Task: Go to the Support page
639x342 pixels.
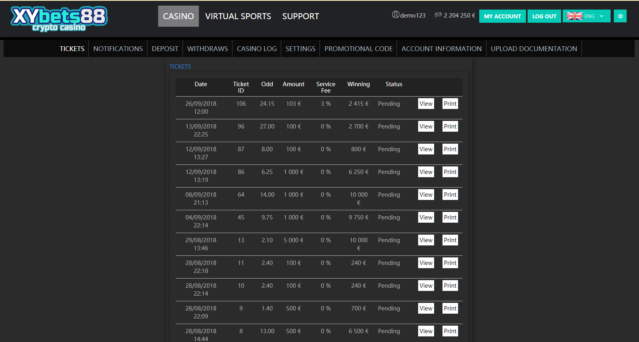Action: [300, 16]
